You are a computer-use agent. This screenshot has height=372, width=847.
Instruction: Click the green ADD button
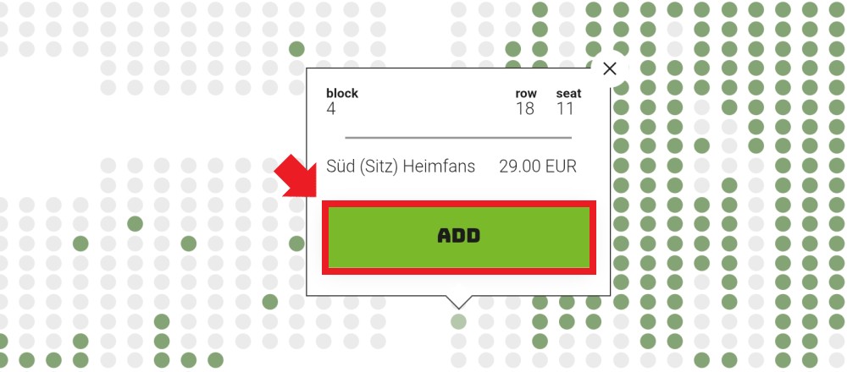[458, 238]
